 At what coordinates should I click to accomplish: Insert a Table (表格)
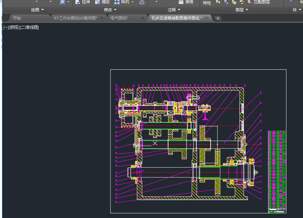click(x=186, y=2)
